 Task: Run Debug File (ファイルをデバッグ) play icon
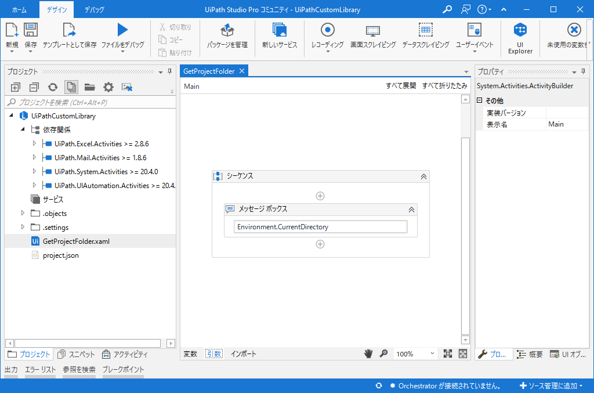122,30
